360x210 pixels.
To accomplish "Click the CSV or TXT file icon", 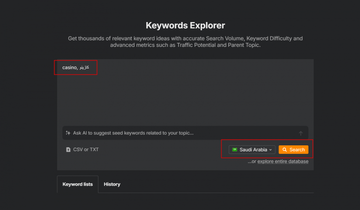I will coord(68,150).
